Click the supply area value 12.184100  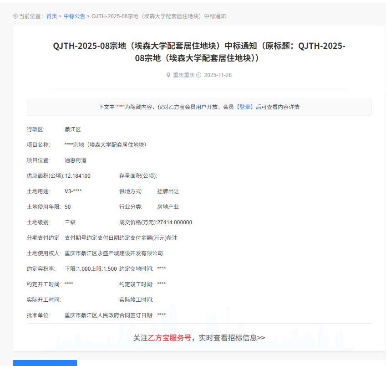pos(77,176)
